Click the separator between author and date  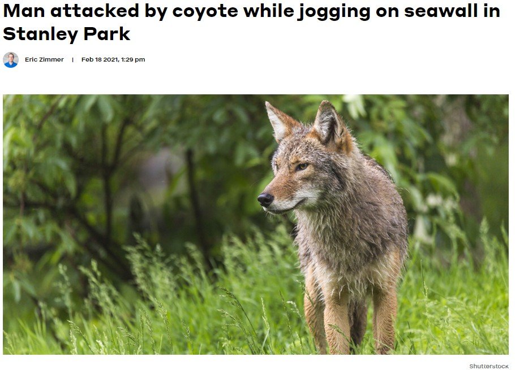click(x=72, y=60)
